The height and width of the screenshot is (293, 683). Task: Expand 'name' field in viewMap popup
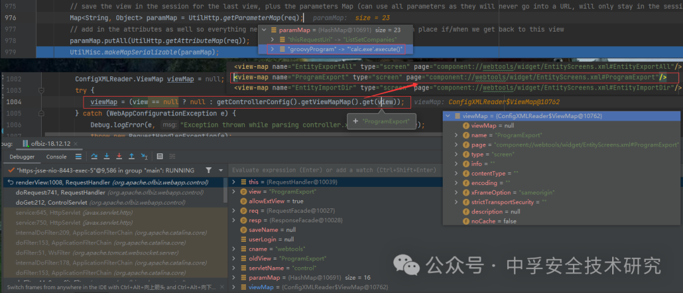[456, 135]
